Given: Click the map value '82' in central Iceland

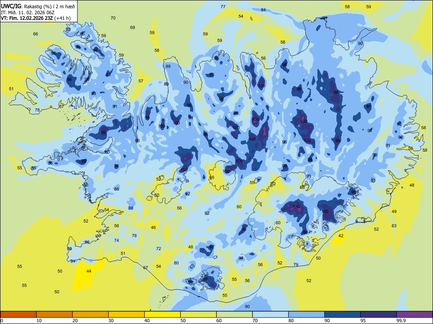Looking at the screenshot, I should (x=207, y=213).
